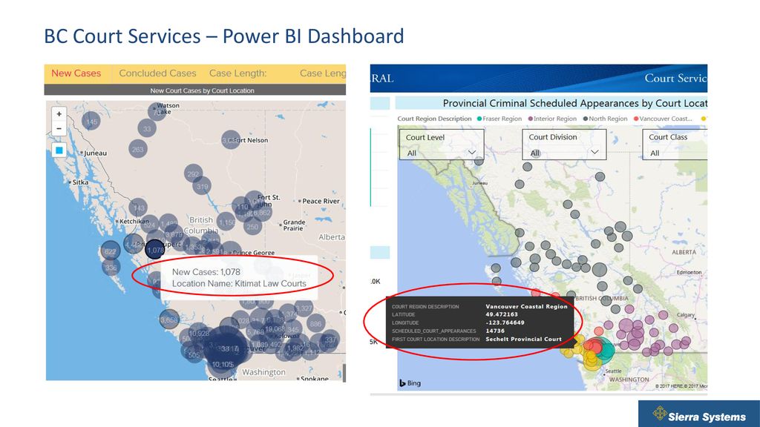
Task: Click the 145 case bubble
Action: click(91, 121)
